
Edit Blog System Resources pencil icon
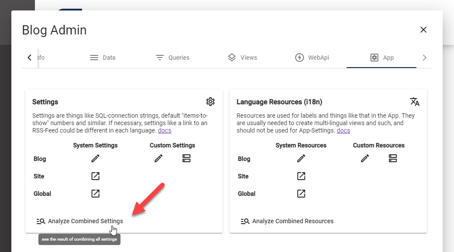point(301,159)
